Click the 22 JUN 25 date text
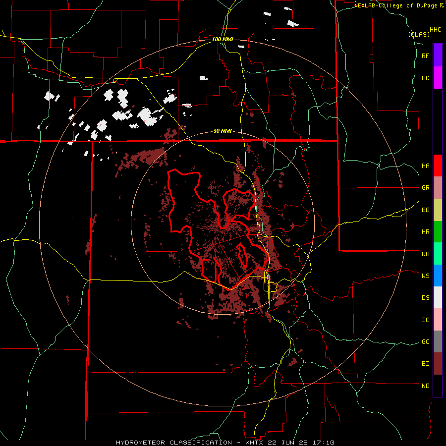 (x=289, y=443)
